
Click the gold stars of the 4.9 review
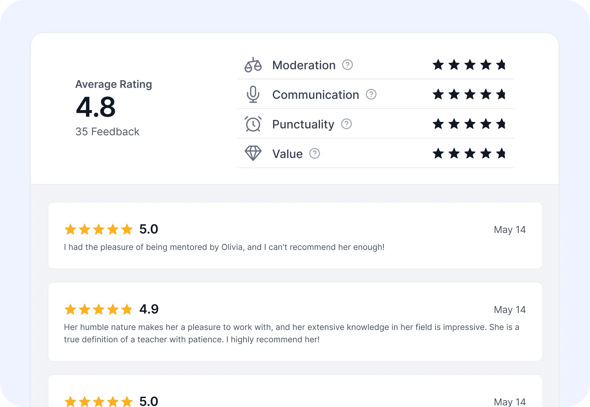coord(98,309)
